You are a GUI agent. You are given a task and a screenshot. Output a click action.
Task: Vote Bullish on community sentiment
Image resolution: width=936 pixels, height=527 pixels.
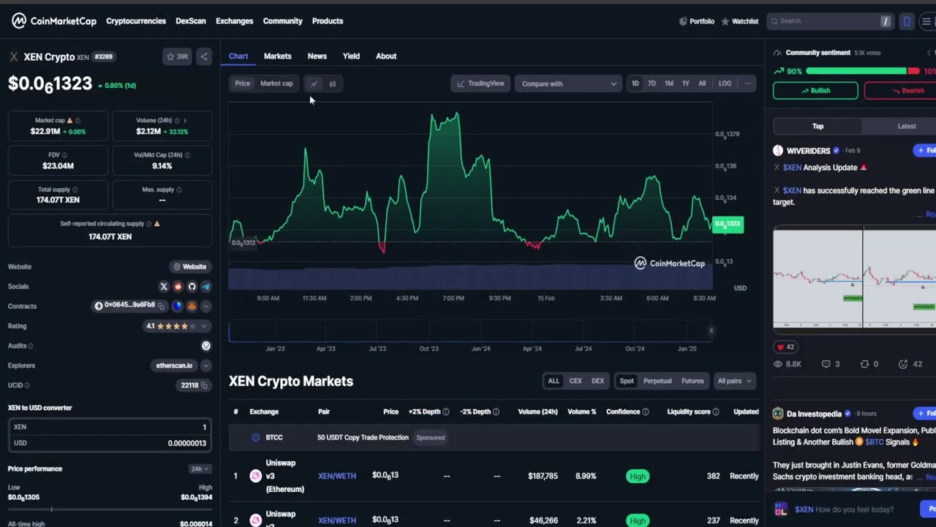coord(815,91)
